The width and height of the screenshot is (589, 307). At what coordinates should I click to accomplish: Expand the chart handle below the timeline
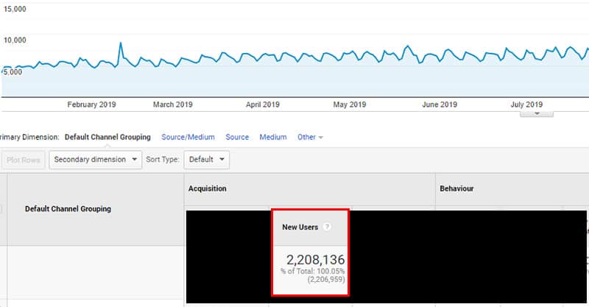(537, 113)
